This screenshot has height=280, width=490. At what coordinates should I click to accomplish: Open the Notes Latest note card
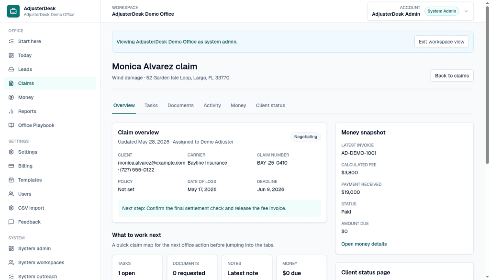click(x=247, y=268)
